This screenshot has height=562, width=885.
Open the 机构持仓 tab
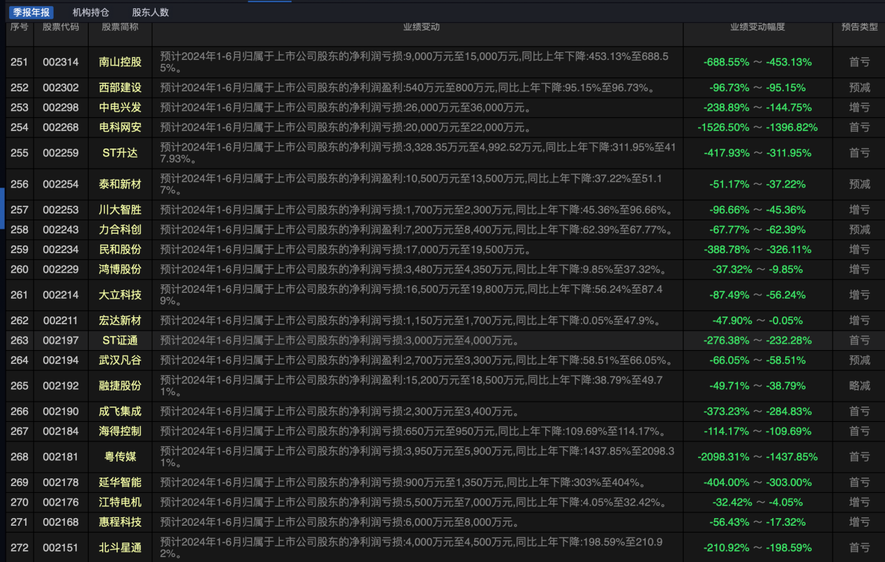coord(91,13)
